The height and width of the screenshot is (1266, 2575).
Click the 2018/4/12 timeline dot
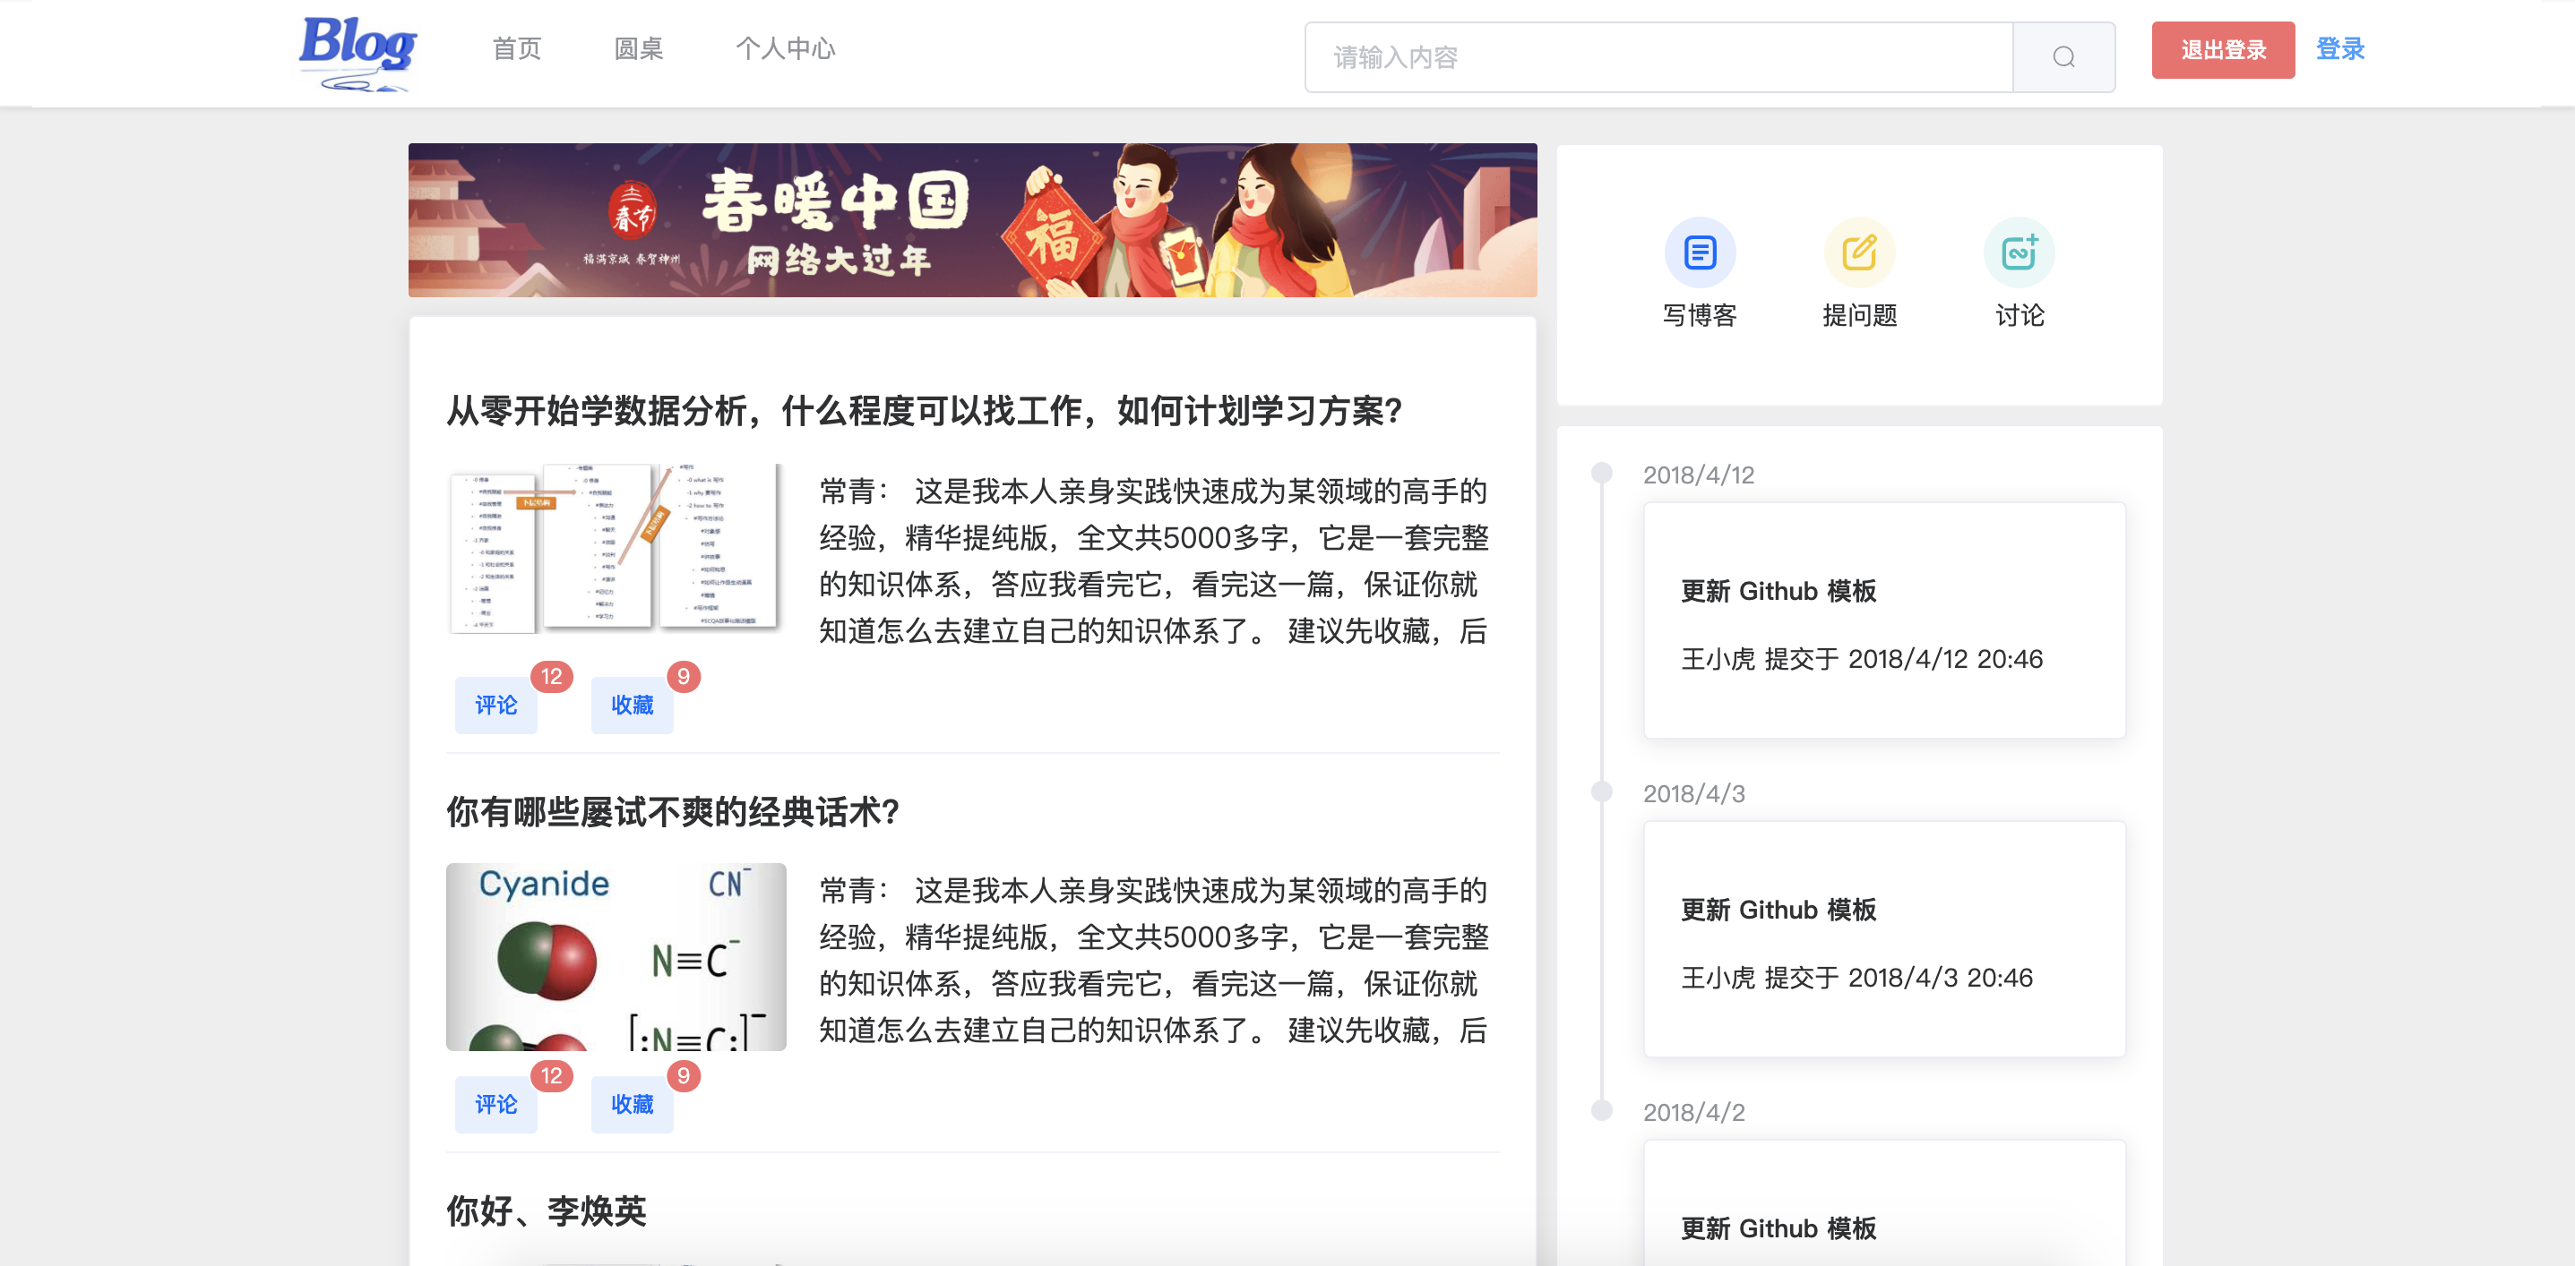click(1601, 473)
